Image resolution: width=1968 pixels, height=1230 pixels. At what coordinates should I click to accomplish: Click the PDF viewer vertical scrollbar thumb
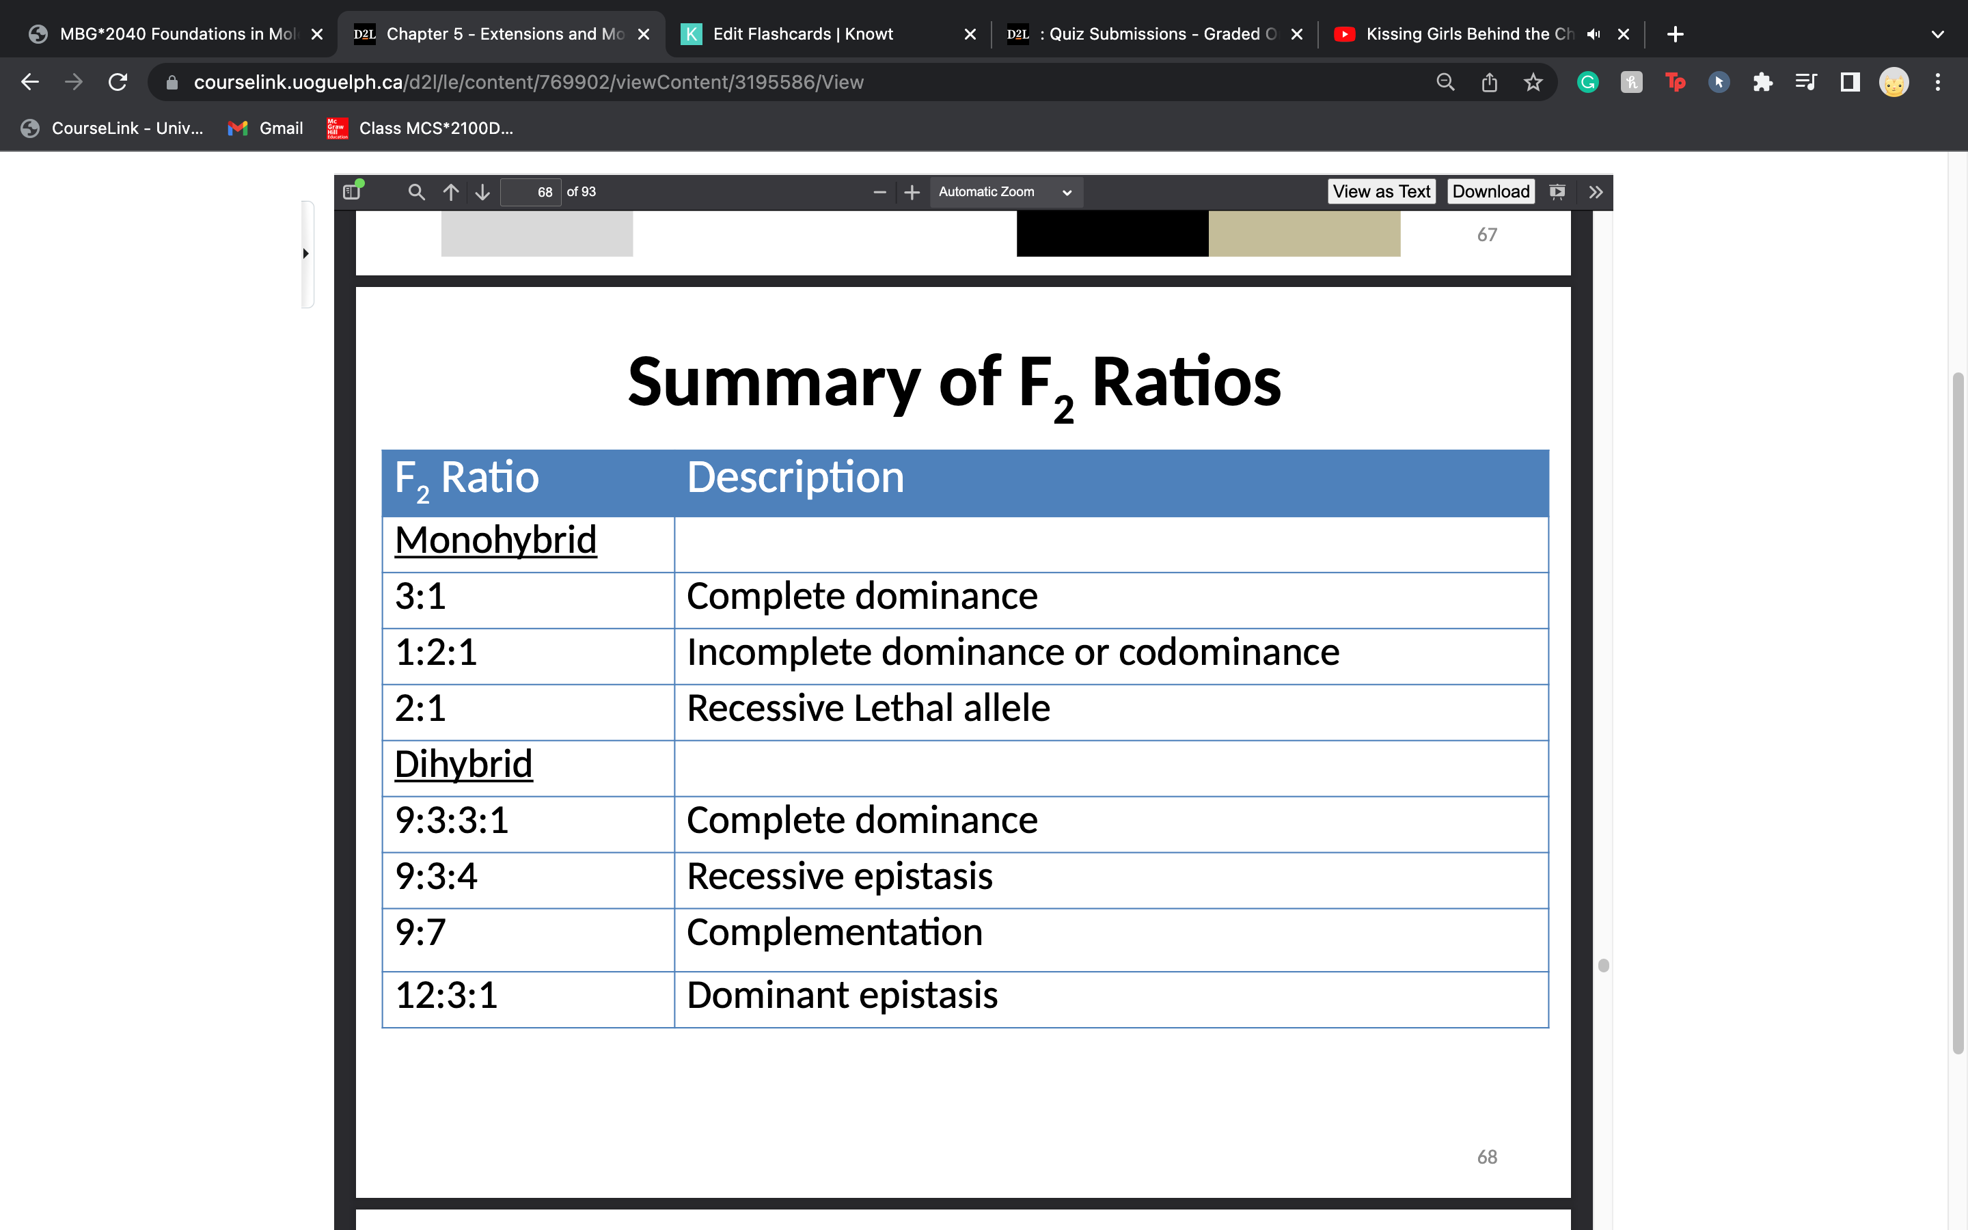pyautogui.click(x=1603, y=965)
